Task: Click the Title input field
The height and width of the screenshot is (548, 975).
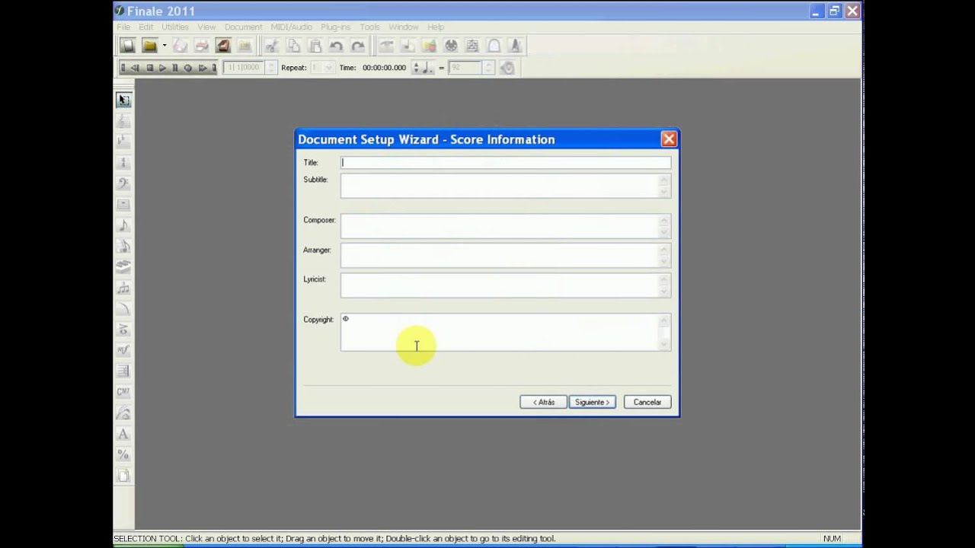Action: [x=506, y=162]
